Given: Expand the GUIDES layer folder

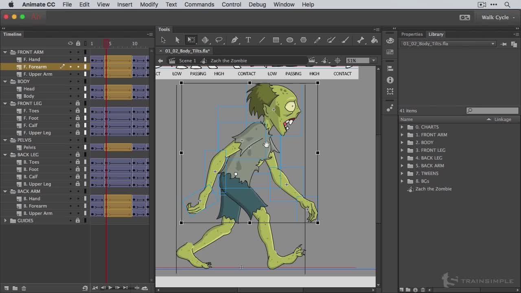Looking at the screenshot, I should [5, 221].
